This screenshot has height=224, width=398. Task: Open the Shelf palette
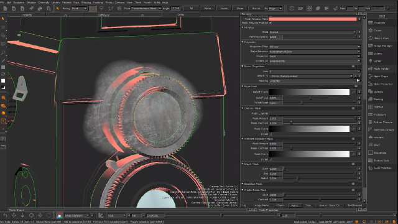click(374, 145)
